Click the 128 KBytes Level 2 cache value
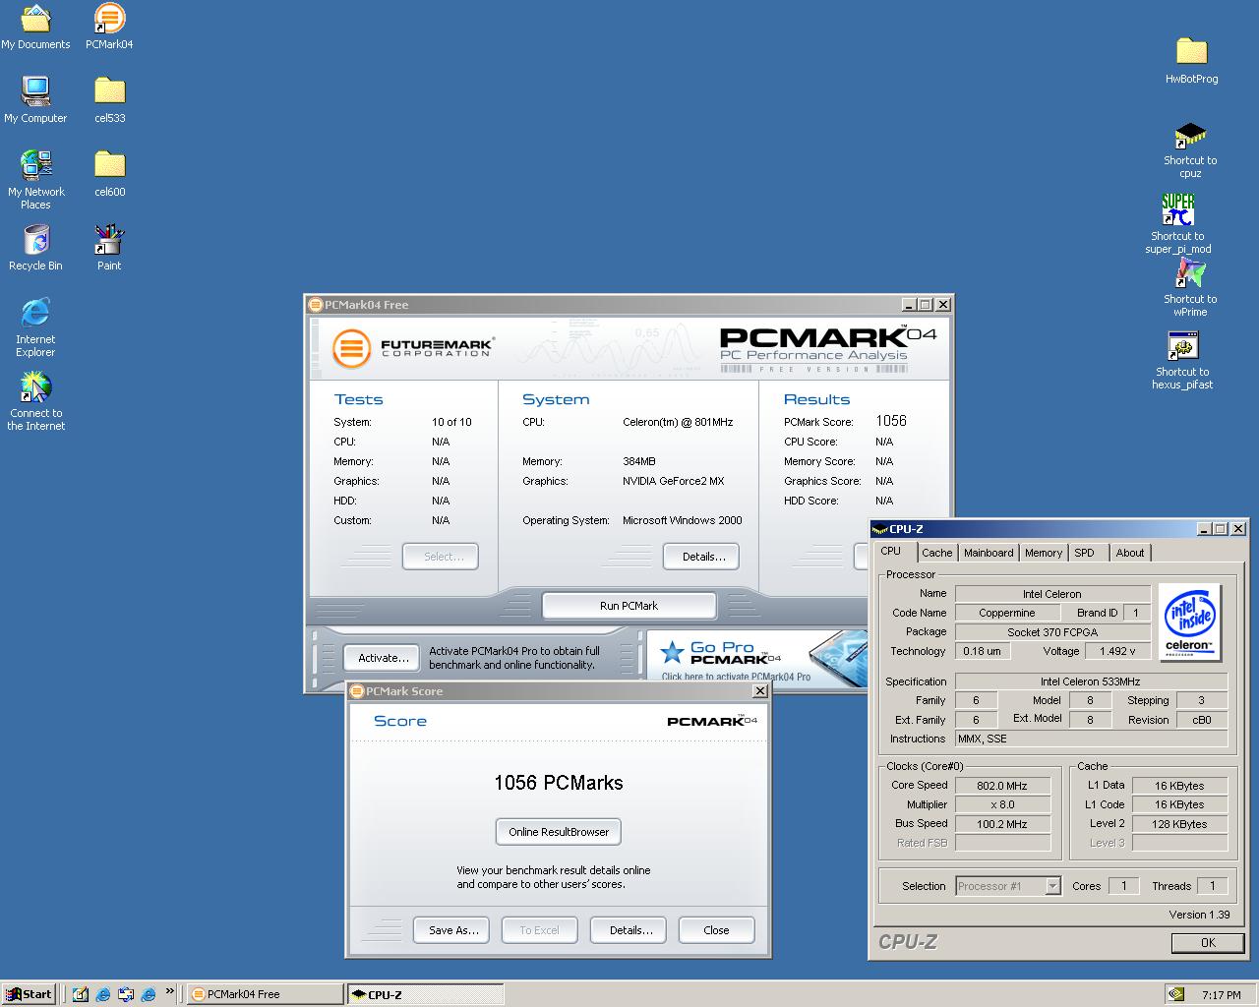1259x1007 pixels. 1179,824
